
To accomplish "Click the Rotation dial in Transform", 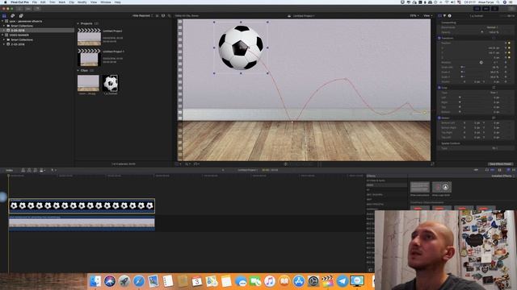I will [481, 62].
